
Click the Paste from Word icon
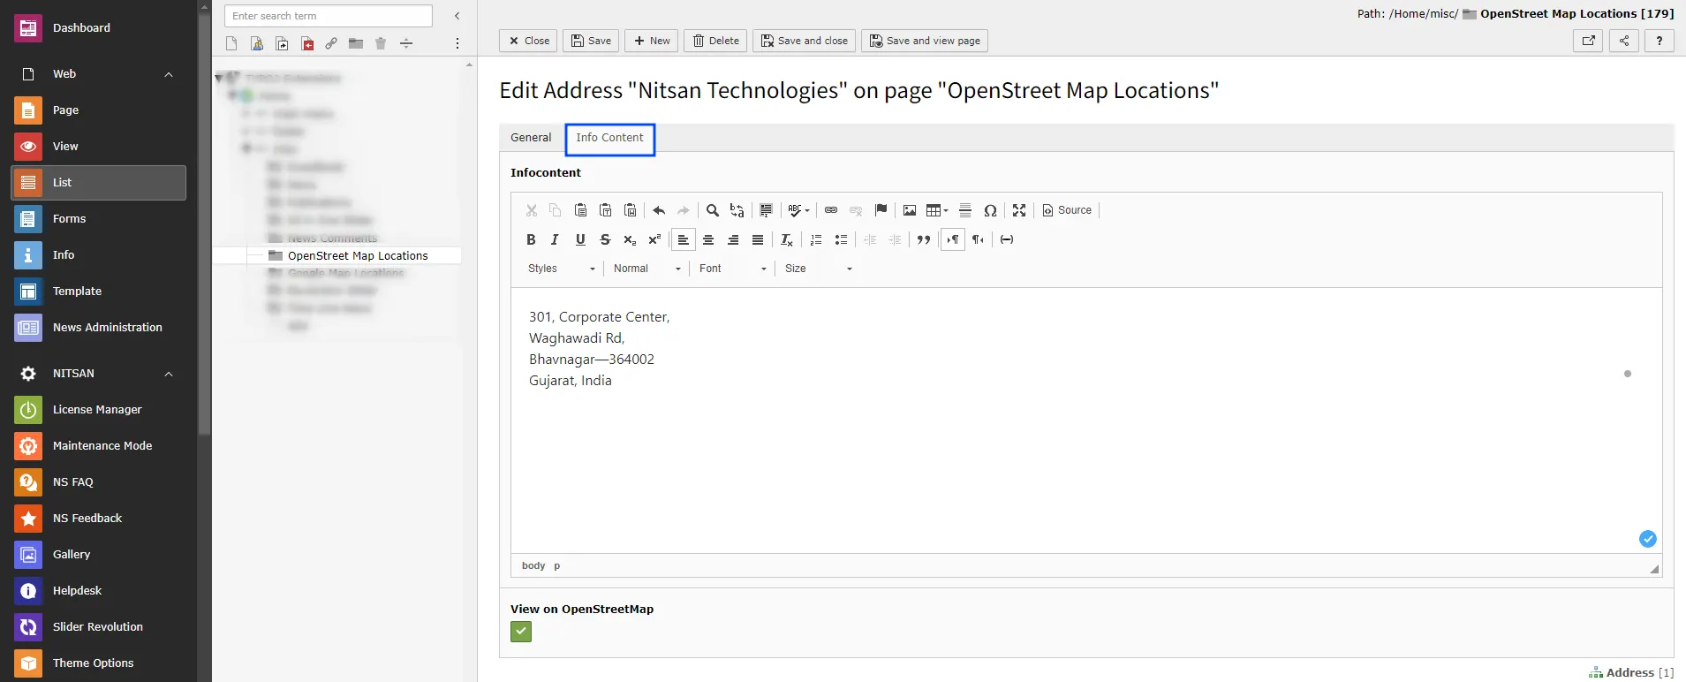coord(631,210)
